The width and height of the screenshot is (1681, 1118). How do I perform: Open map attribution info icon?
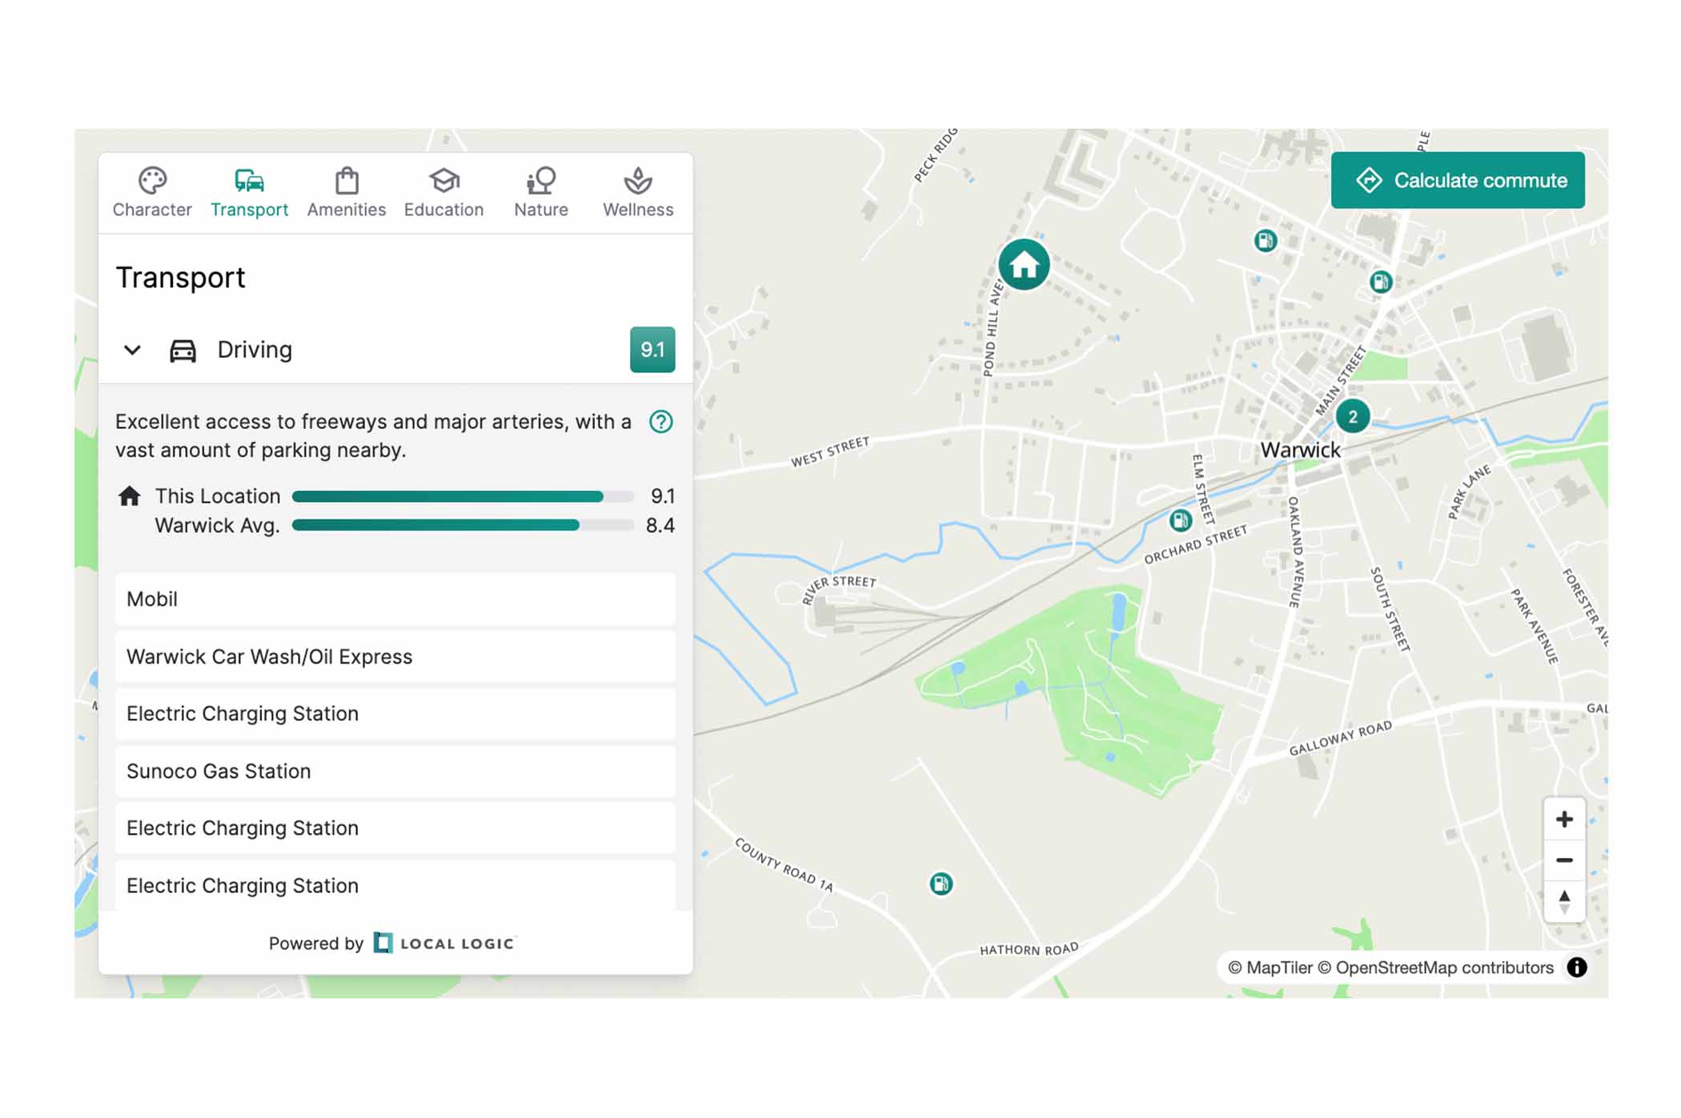(x=1576, y=968)
